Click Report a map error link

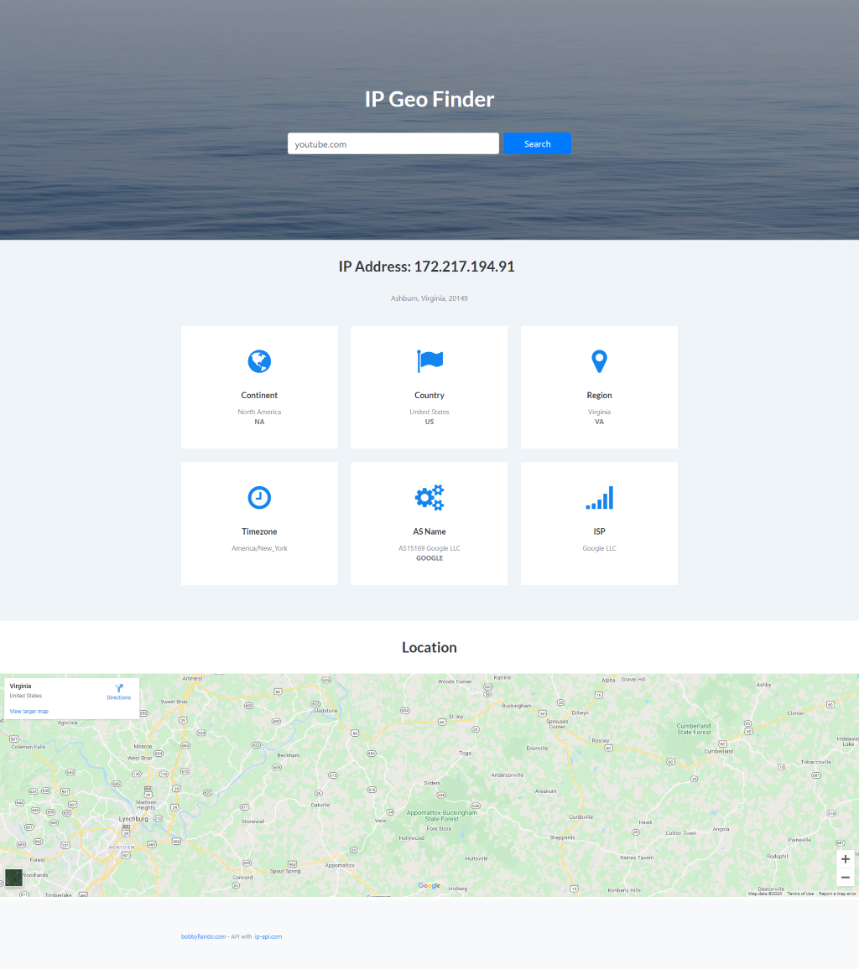837,894
